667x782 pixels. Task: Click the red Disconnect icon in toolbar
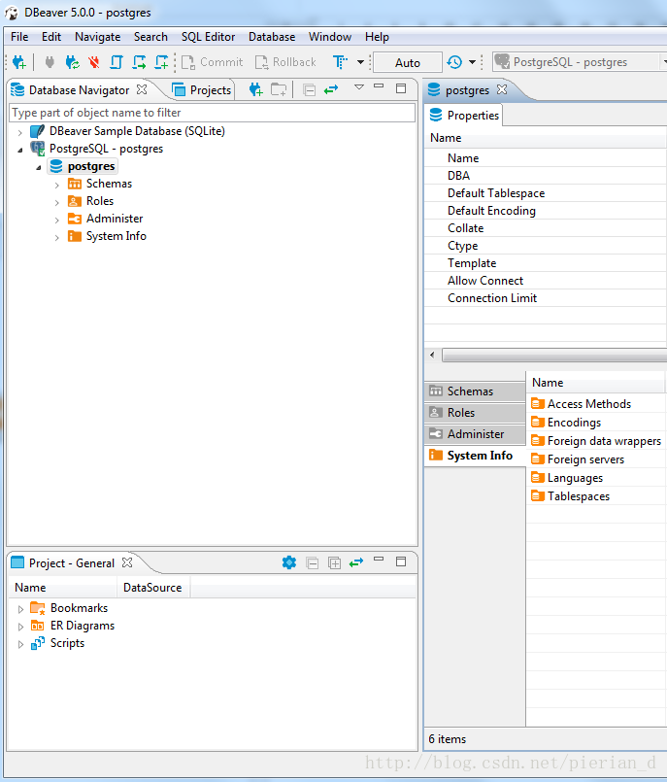point(94,62)
